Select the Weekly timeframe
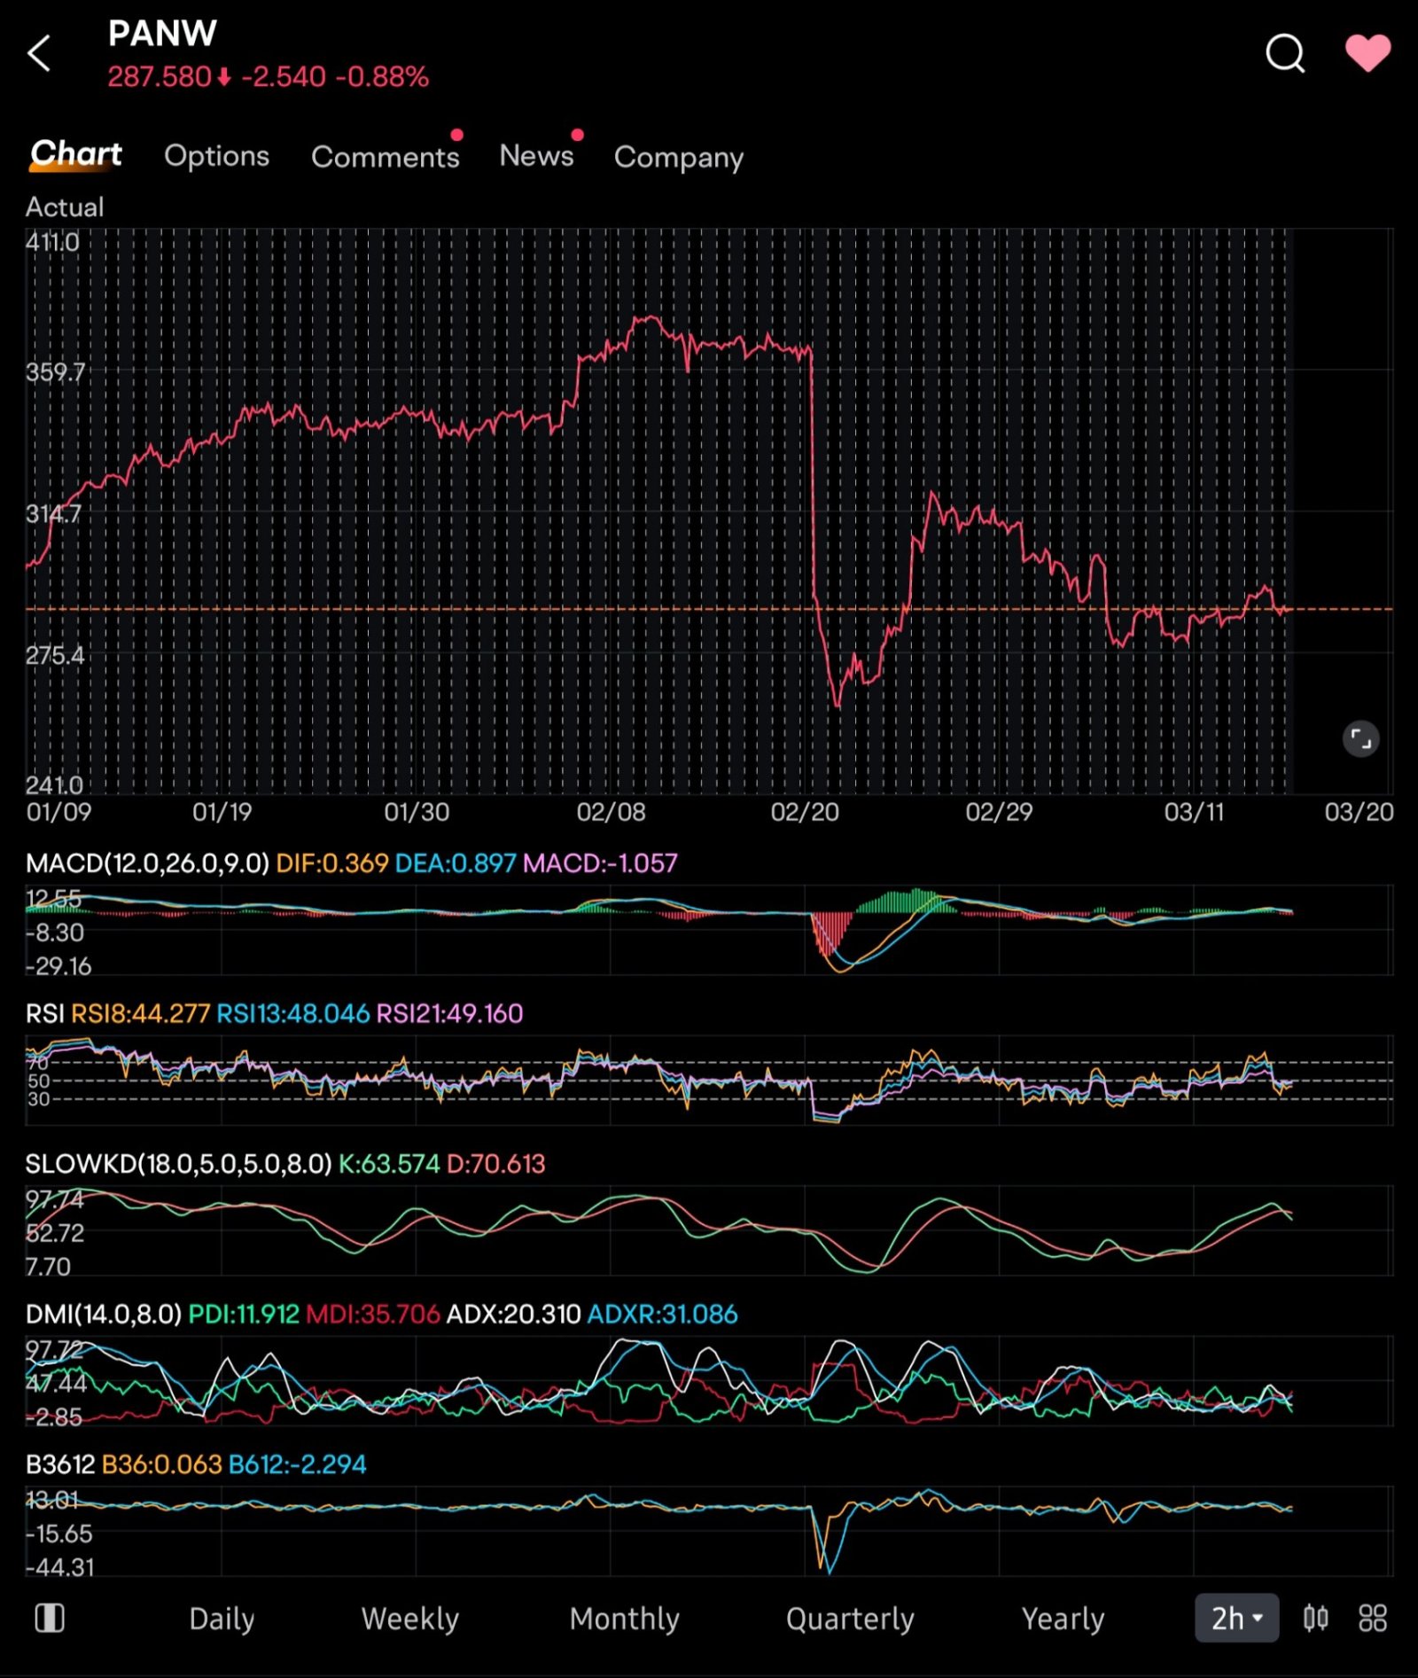This screenshot has width=1418, height=1678. (x=410, y=1619)
